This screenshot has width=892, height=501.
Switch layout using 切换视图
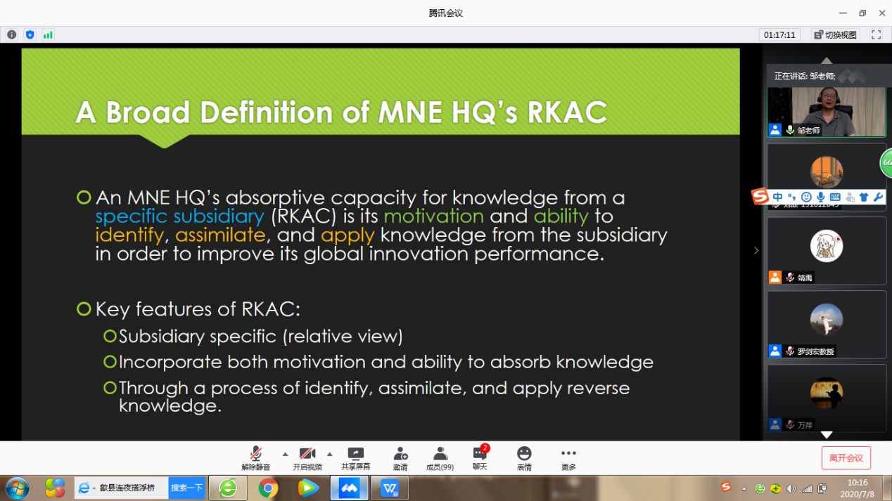(x=836, y=34)
